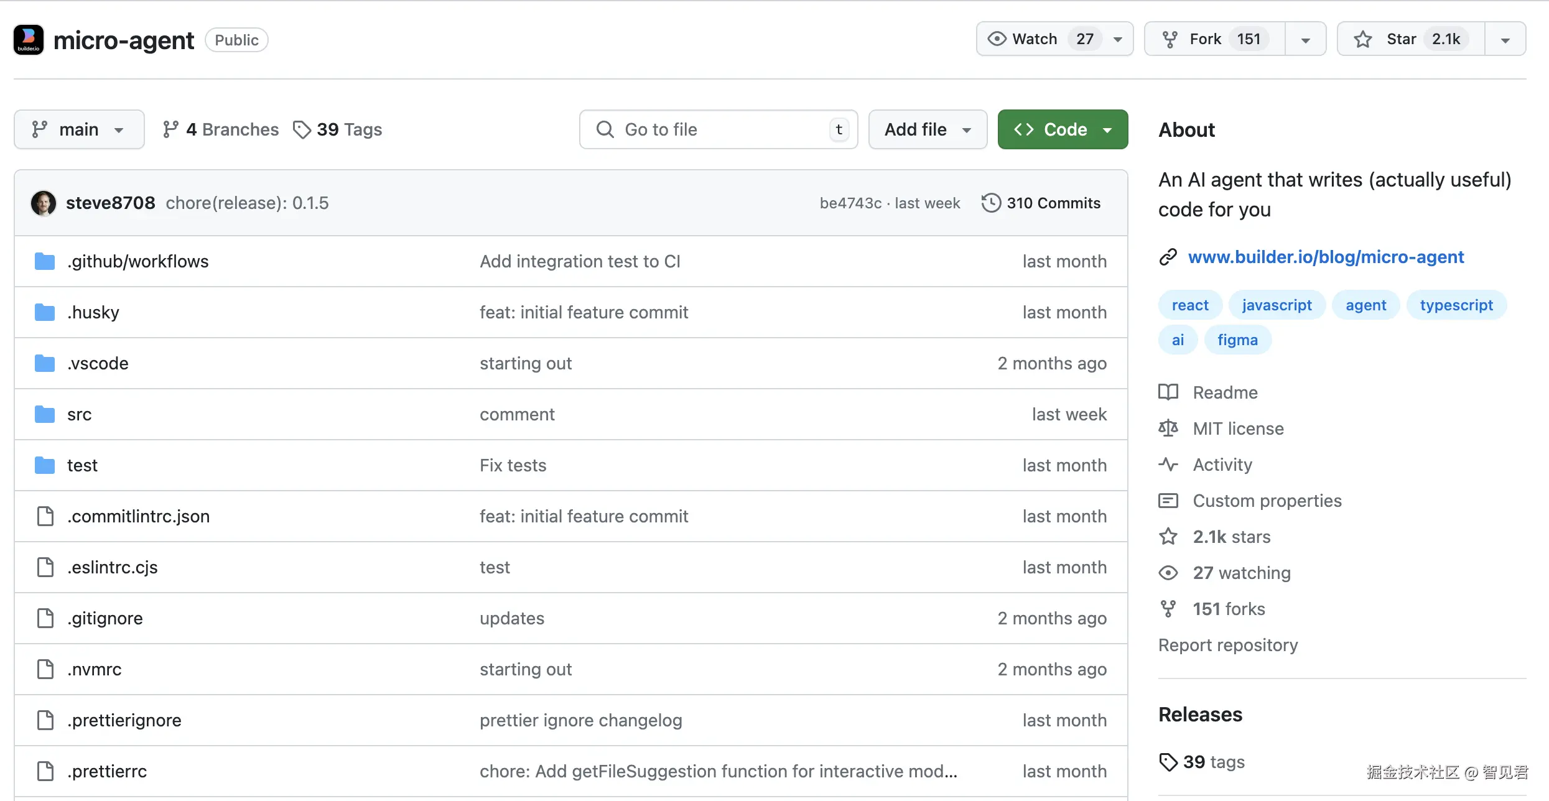
Task: Expand the Fork options arrow
Action: [1306, 40]
